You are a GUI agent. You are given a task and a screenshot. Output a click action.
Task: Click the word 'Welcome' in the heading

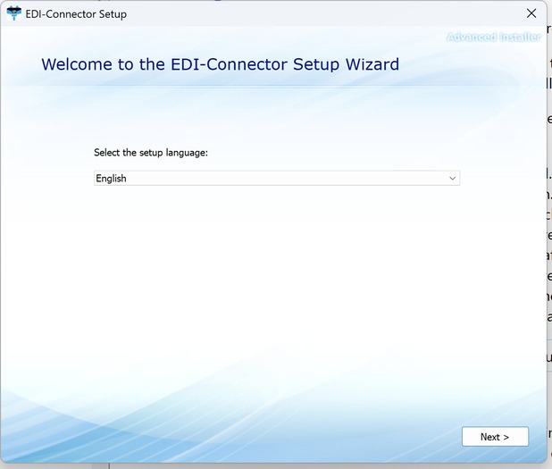(79, 64)
